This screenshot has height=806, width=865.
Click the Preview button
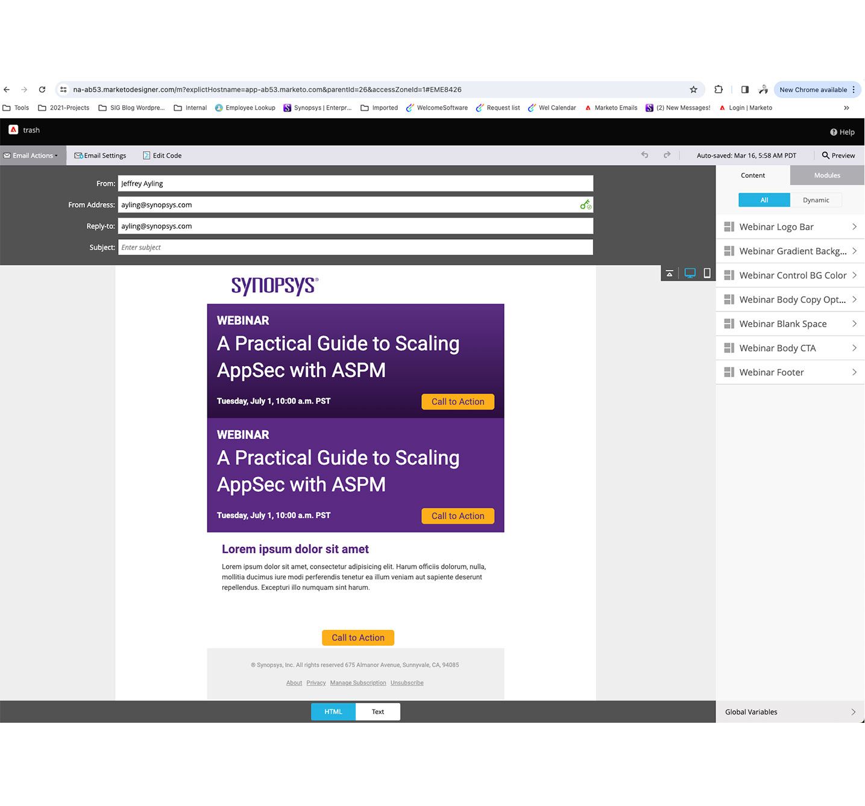click(838, 155)
